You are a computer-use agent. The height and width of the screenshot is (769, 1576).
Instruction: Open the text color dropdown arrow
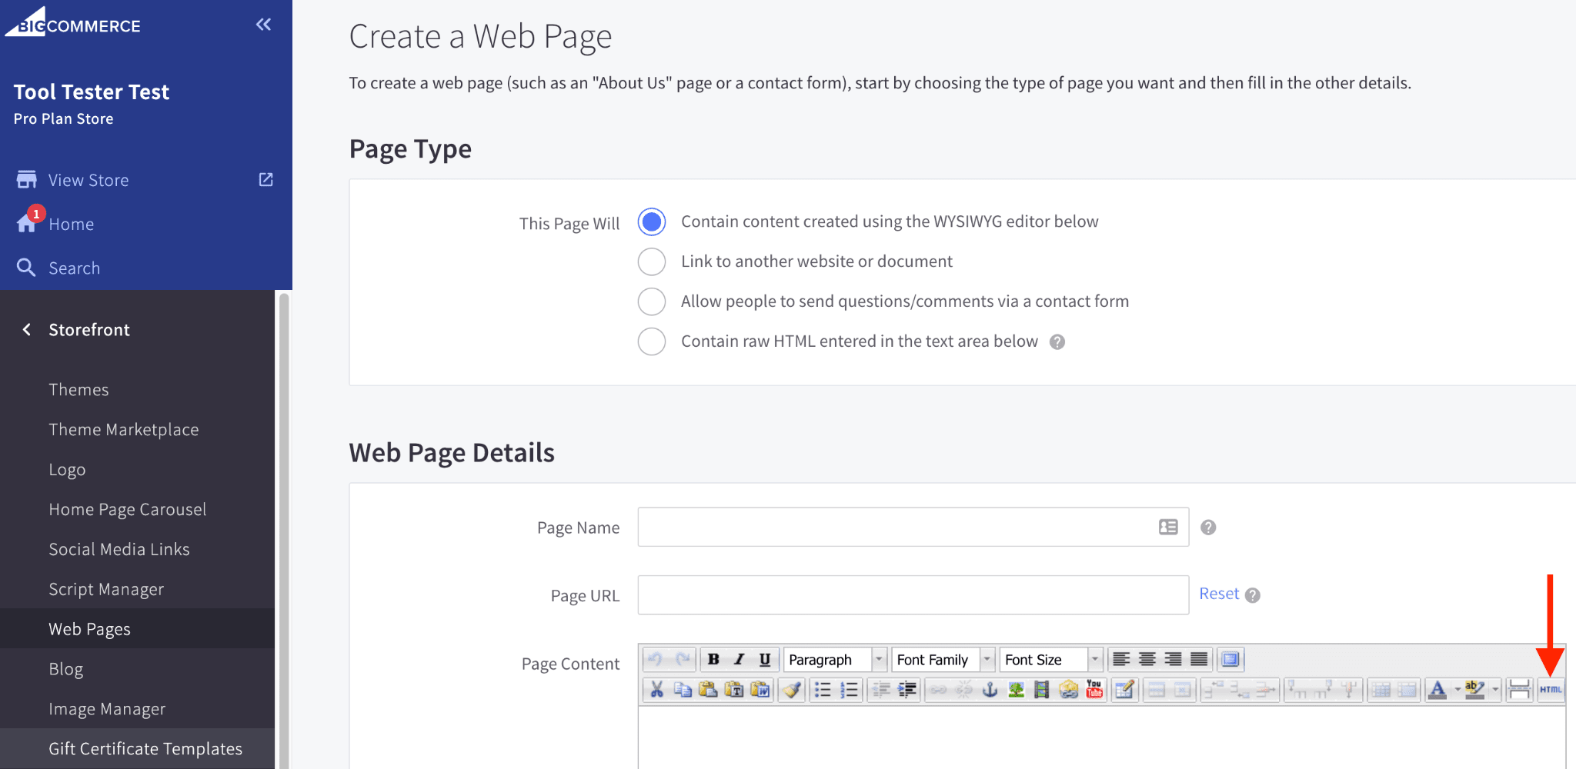[x=1457, y=690]
